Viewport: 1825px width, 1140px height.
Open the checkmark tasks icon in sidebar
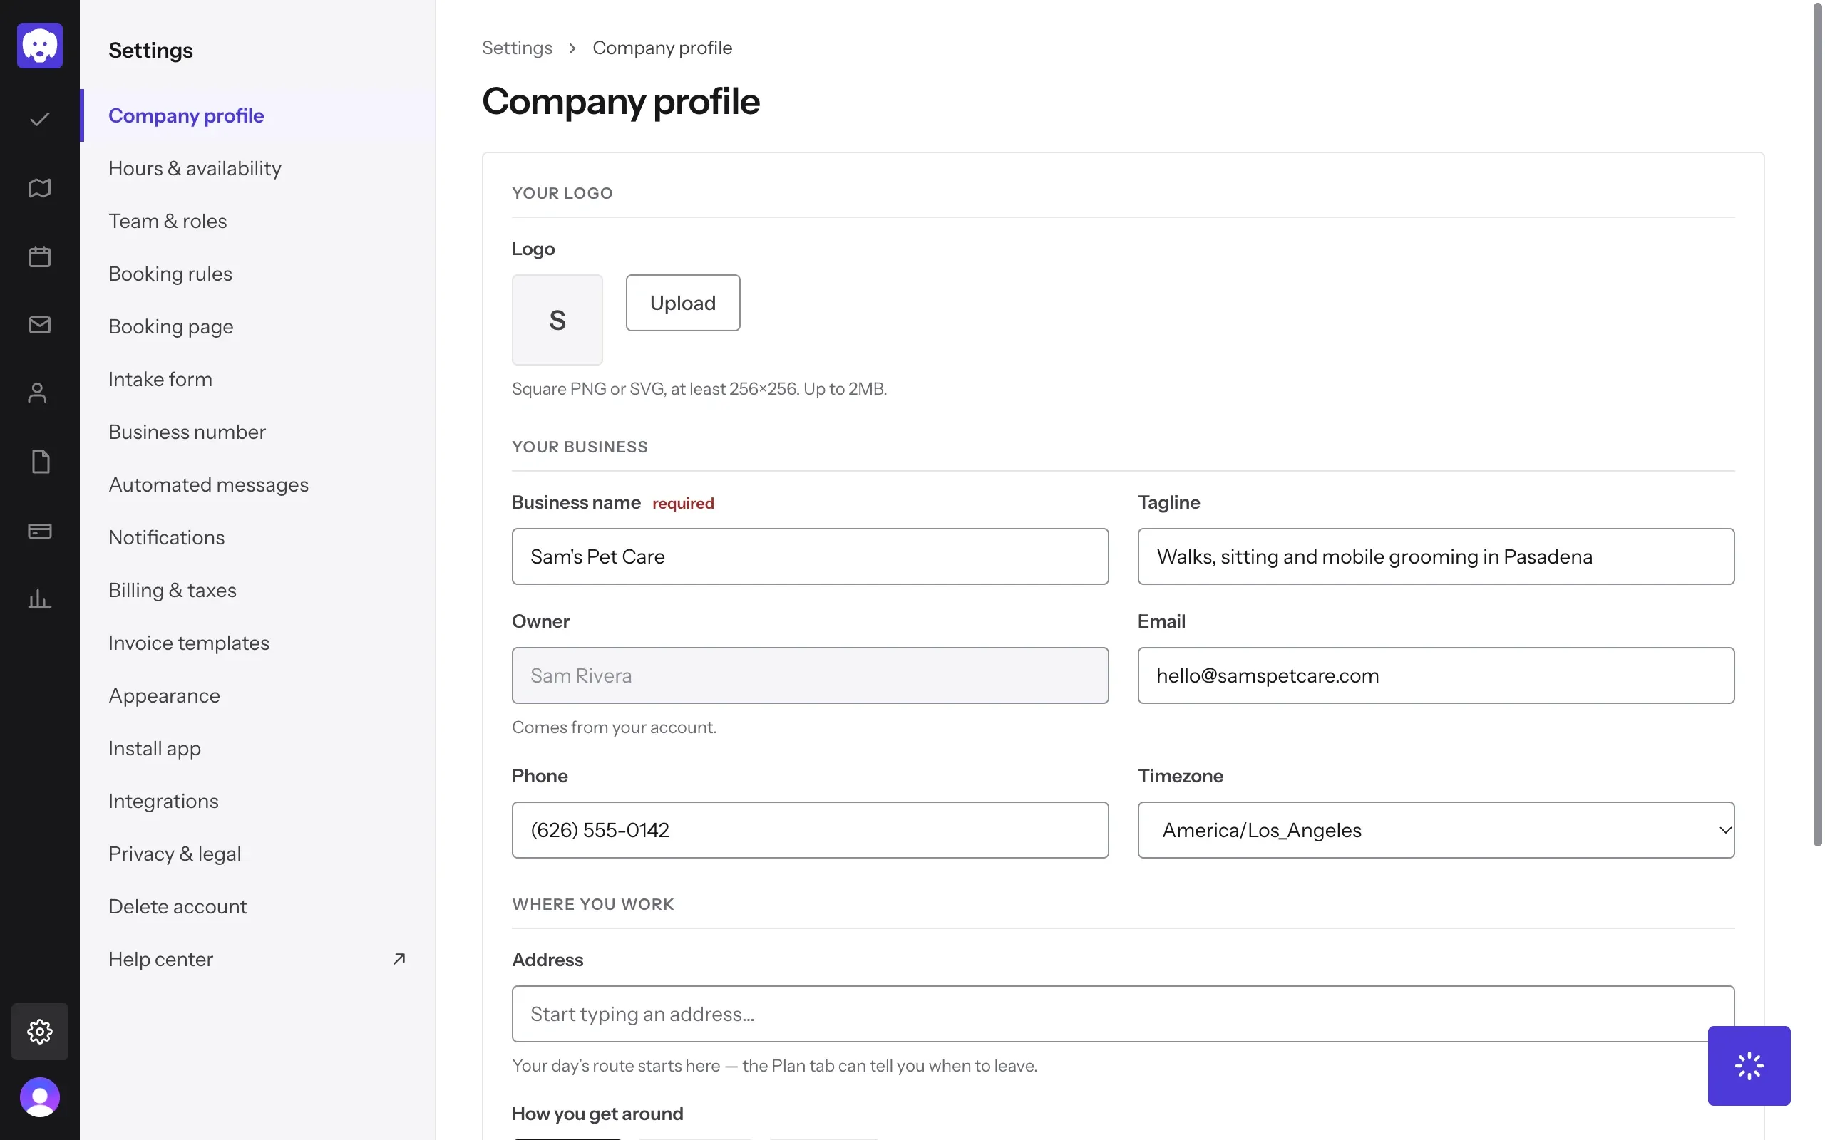tap(40, 119)
